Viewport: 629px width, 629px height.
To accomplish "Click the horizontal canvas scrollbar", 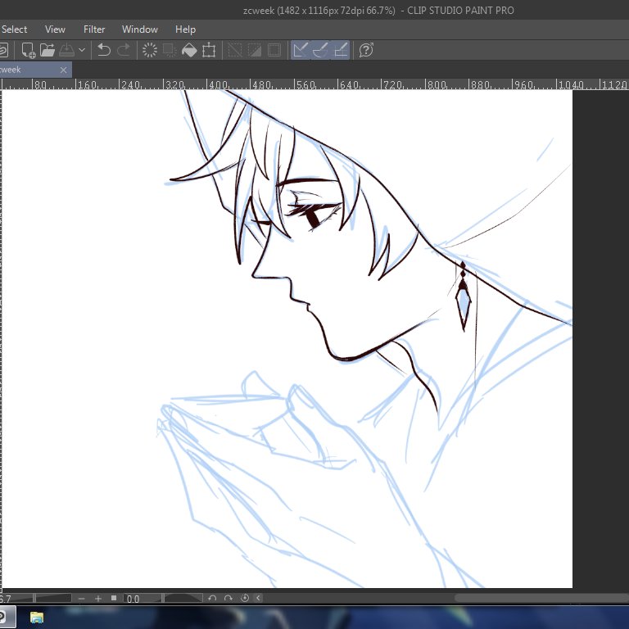I will tap(541, 598).
